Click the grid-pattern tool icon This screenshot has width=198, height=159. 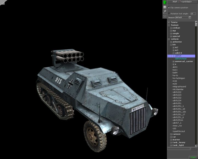[x=165, y=7]
